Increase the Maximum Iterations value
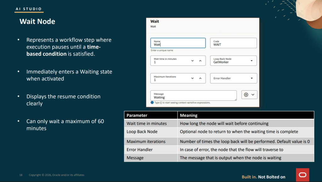322x182 pixels. [200, 78]
